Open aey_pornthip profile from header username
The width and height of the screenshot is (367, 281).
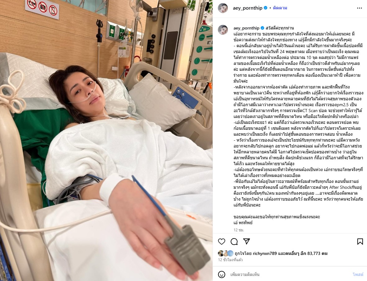pyautogui.click(x=247, y=8)
